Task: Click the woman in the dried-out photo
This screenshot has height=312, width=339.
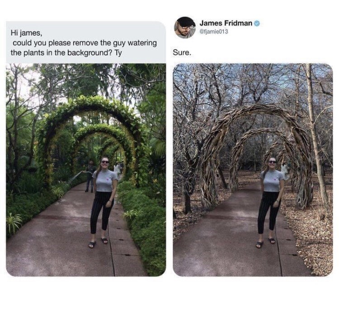Action: tap(271, 198)
